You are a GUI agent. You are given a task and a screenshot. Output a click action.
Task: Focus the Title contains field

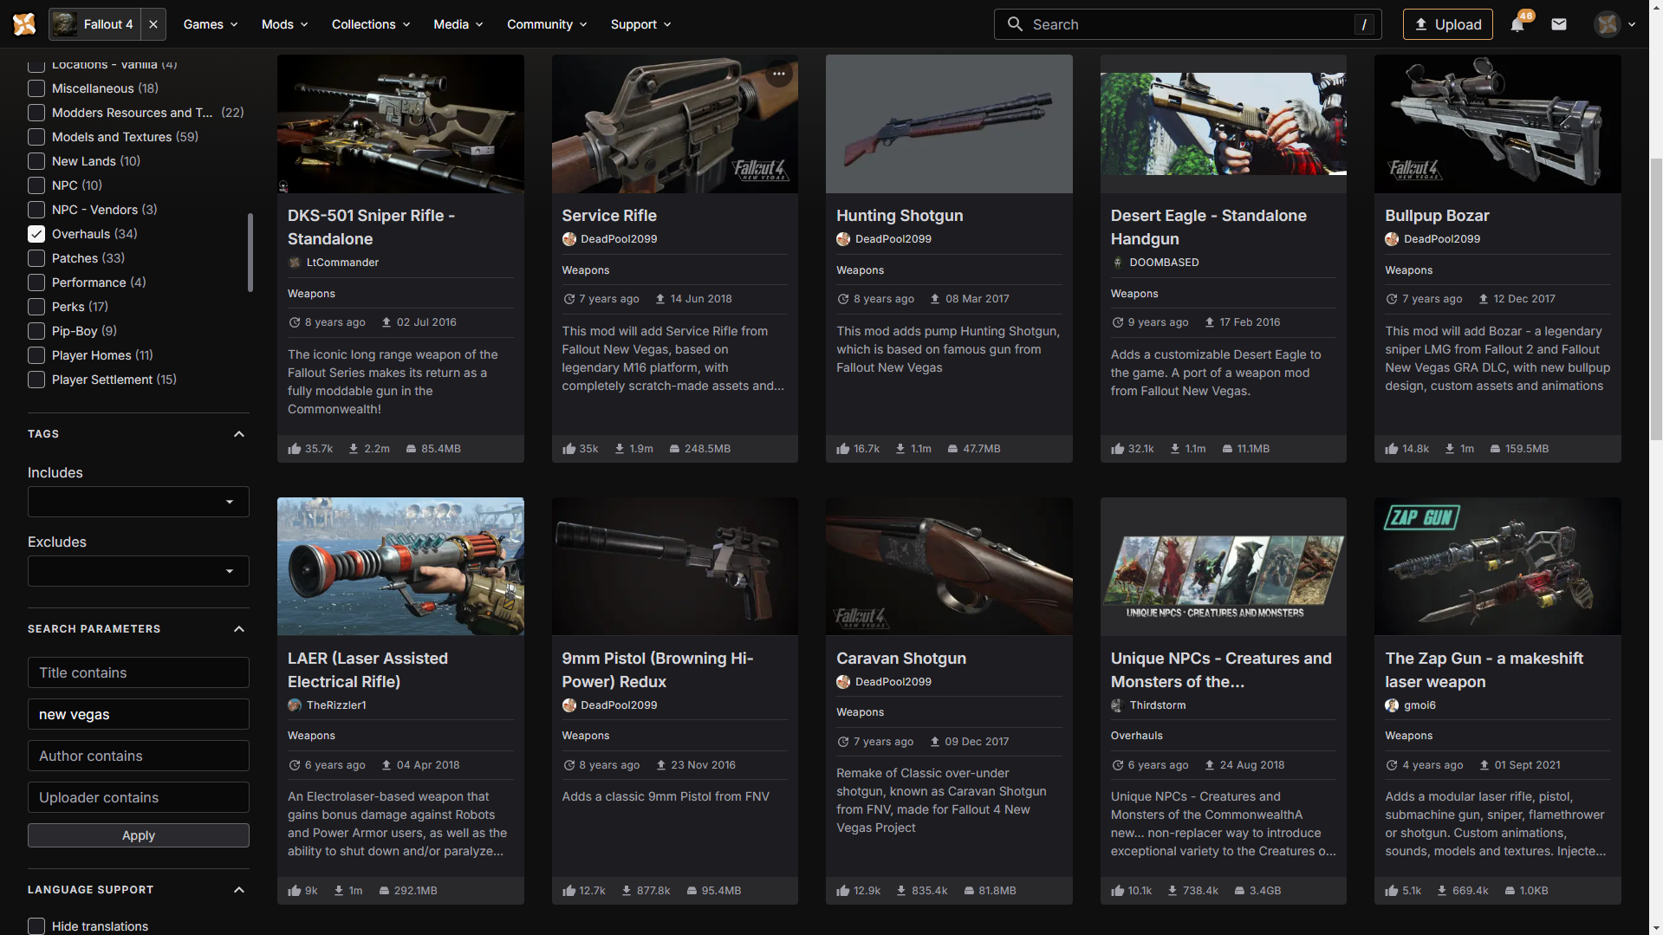pos(139,672)
